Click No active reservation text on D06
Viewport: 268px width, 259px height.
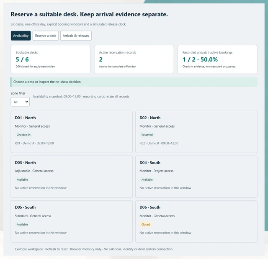tap(165, 233)
